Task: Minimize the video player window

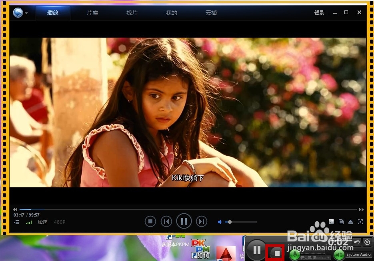Action: (x=335, y=13)
